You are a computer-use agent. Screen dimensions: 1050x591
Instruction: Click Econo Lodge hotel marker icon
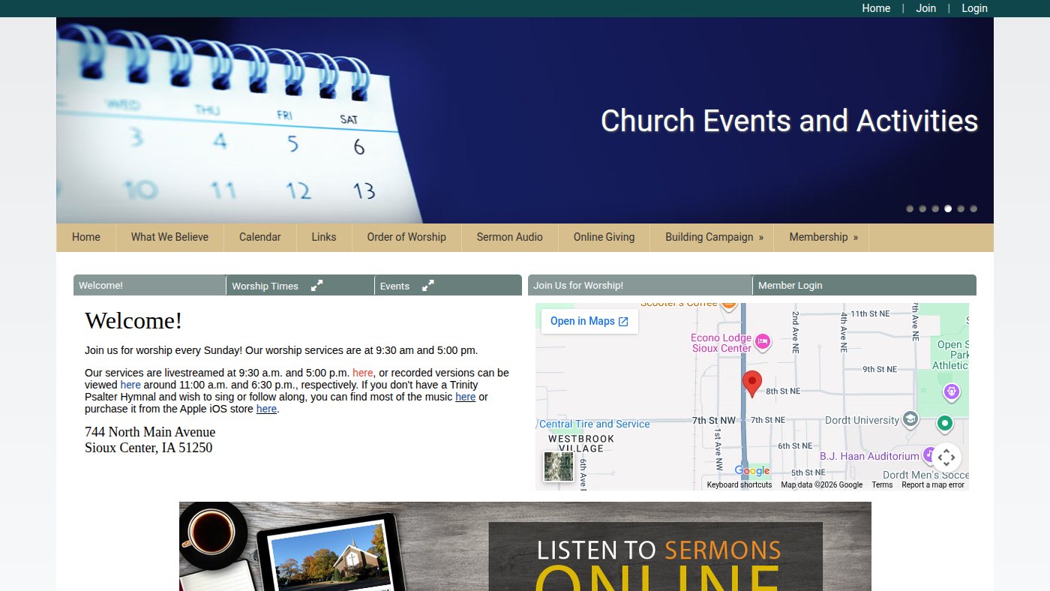tap(763, 342)
